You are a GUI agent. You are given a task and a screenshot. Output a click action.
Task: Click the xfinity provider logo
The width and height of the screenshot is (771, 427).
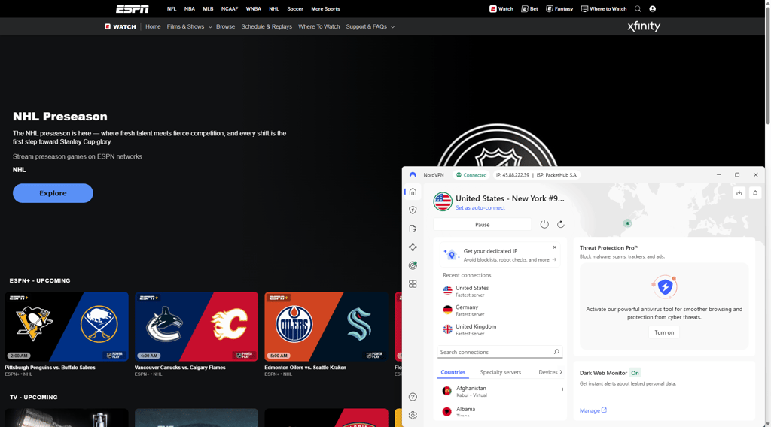coord(644,26)
